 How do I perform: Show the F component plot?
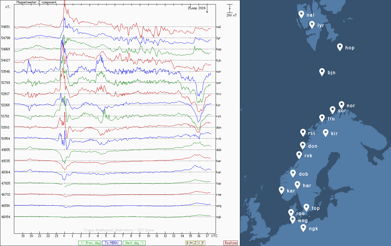[x=203, y=243]
